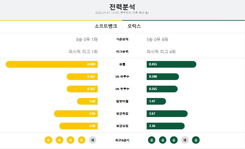245x149 pixels.
Task: Click the 8승 0무 1패 season record text
Action: [87, 40]
